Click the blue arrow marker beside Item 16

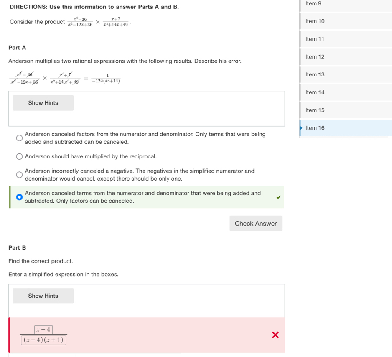[x=301, y=128]
